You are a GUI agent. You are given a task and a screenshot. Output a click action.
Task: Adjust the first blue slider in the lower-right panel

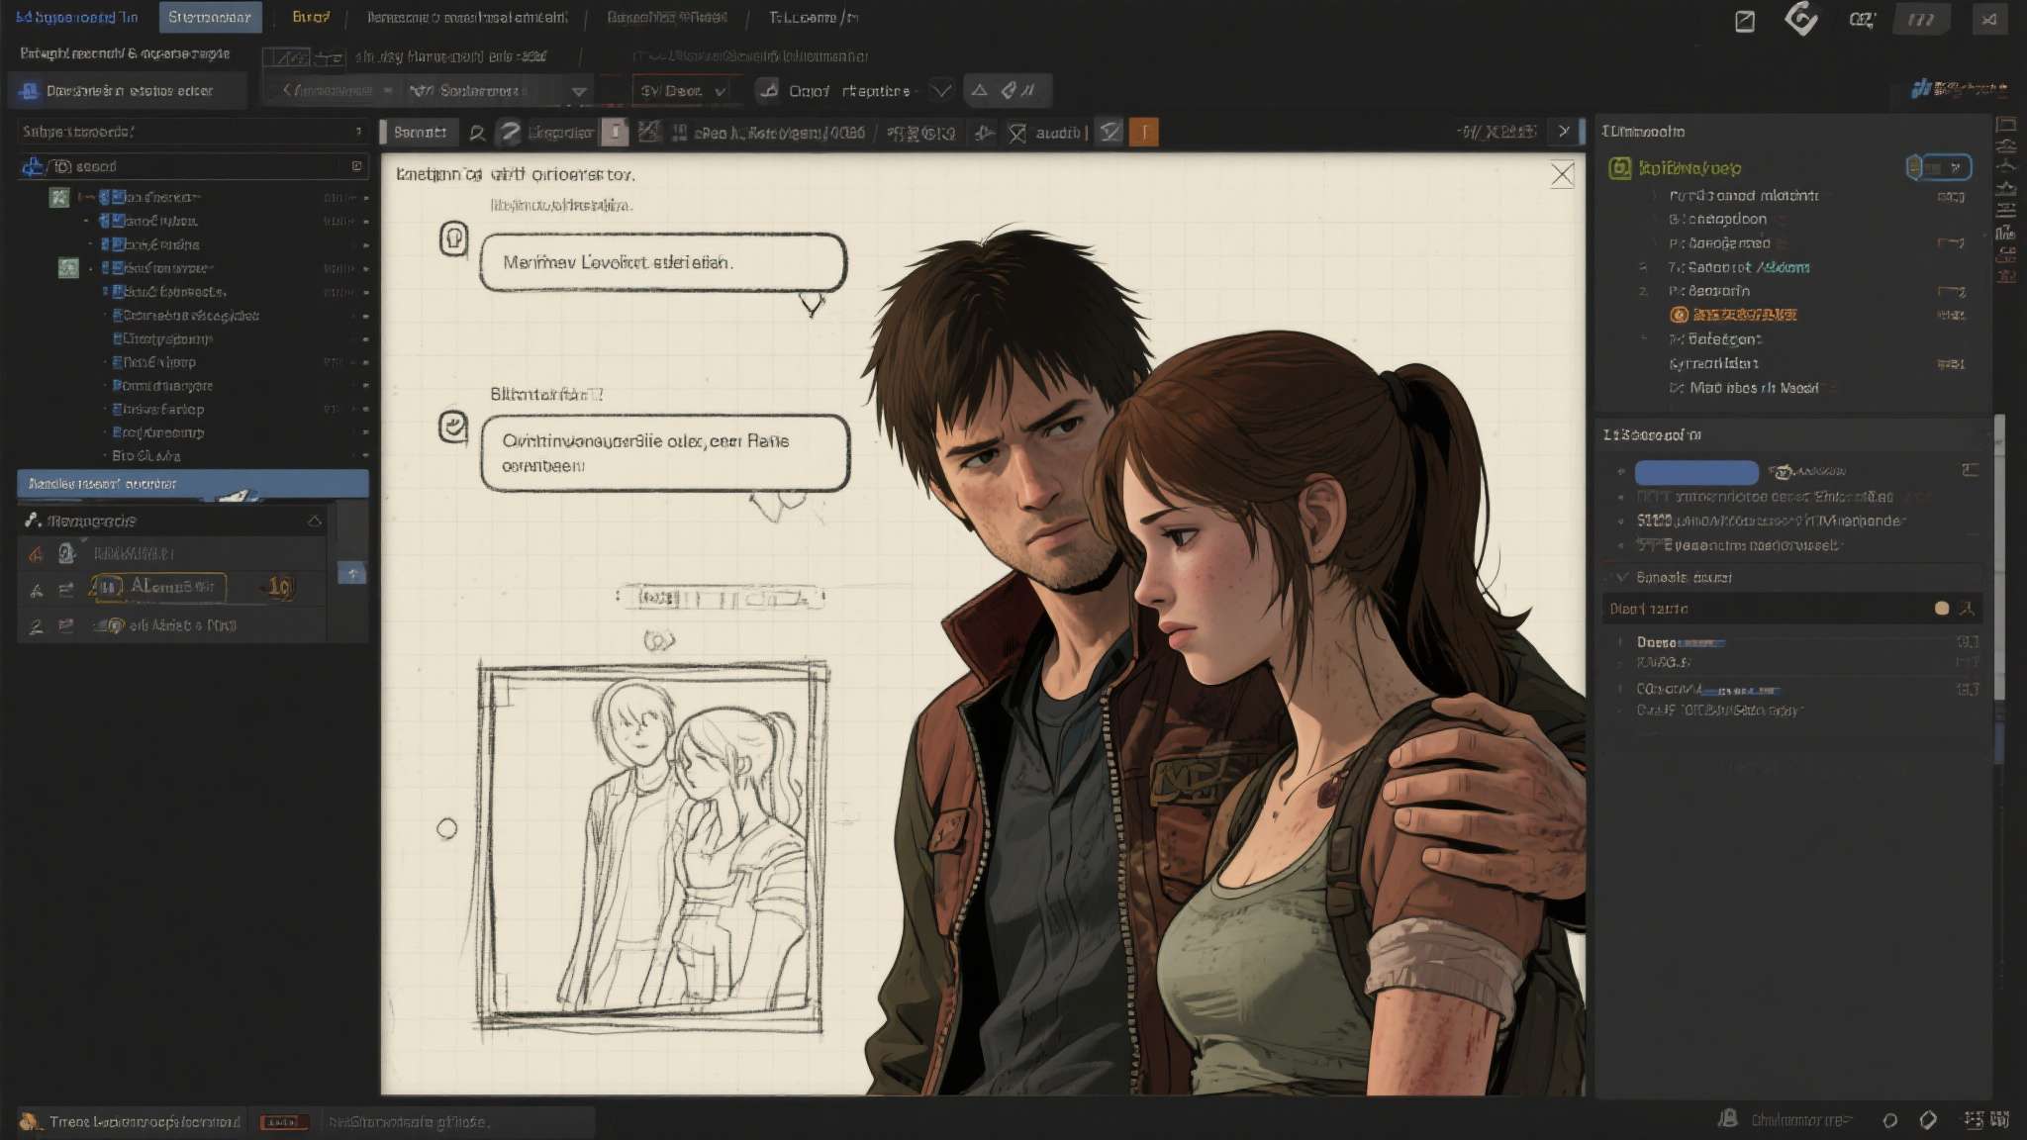click(1700, 643)
